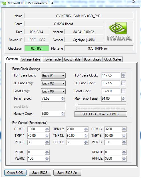Click GPU Clock Offset + 13MHz button

coord(100,114)
